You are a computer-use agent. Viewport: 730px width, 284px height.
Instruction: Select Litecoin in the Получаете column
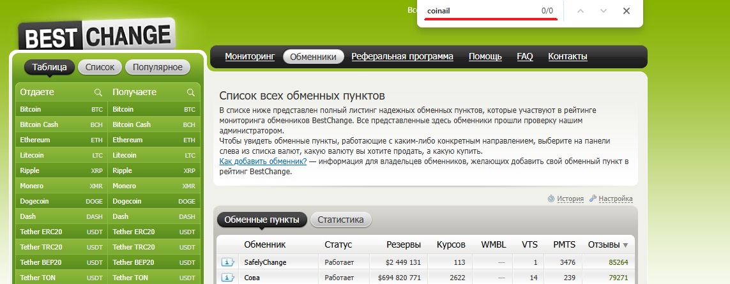pos(154,156)
